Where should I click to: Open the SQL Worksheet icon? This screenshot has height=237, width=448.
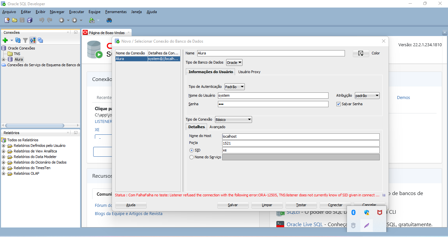click(x=92, y=20)
